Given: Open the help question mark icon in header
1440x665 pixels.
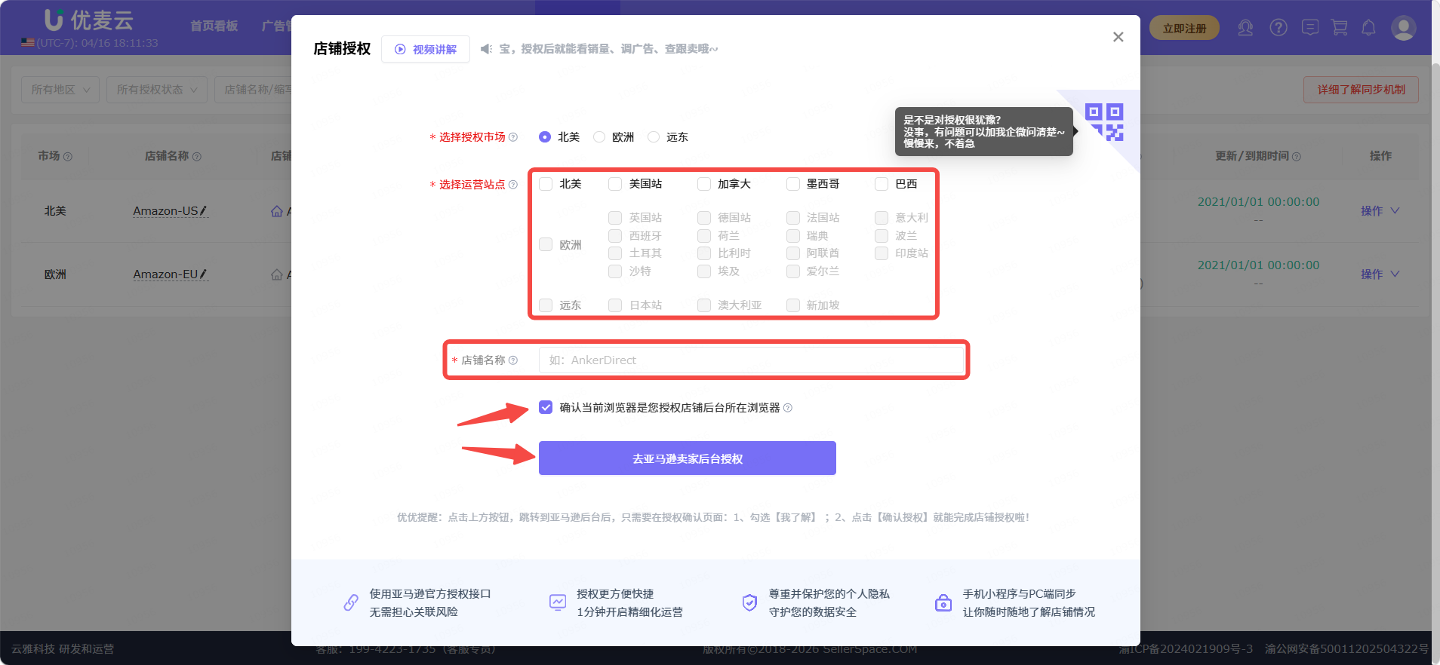Looking at the screenshot, I should click(1278, 28).
